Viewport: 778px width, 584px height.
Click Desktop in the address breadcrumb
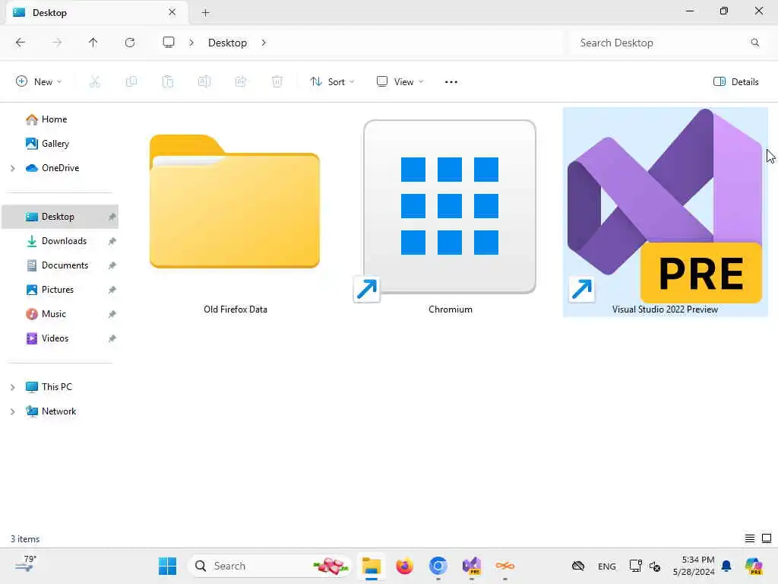pos(227,43)
